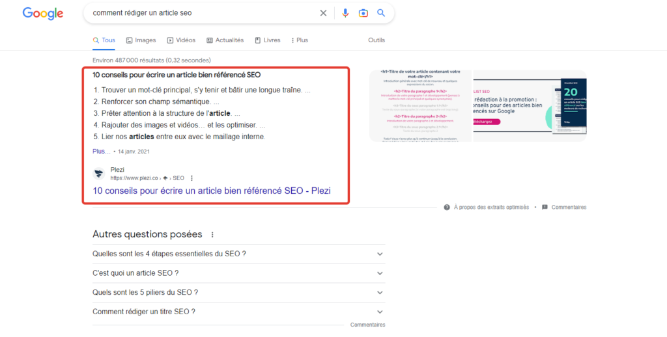Click the plezi.co URL breadcrumb
Image resolution: width=667 pixels, height=337 pixels.
point(147,178)
